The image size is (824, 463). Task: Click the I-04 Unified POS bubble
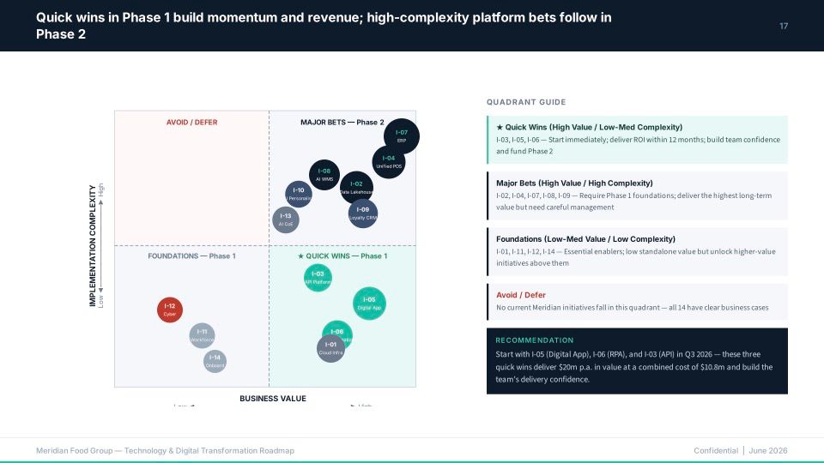388,162
